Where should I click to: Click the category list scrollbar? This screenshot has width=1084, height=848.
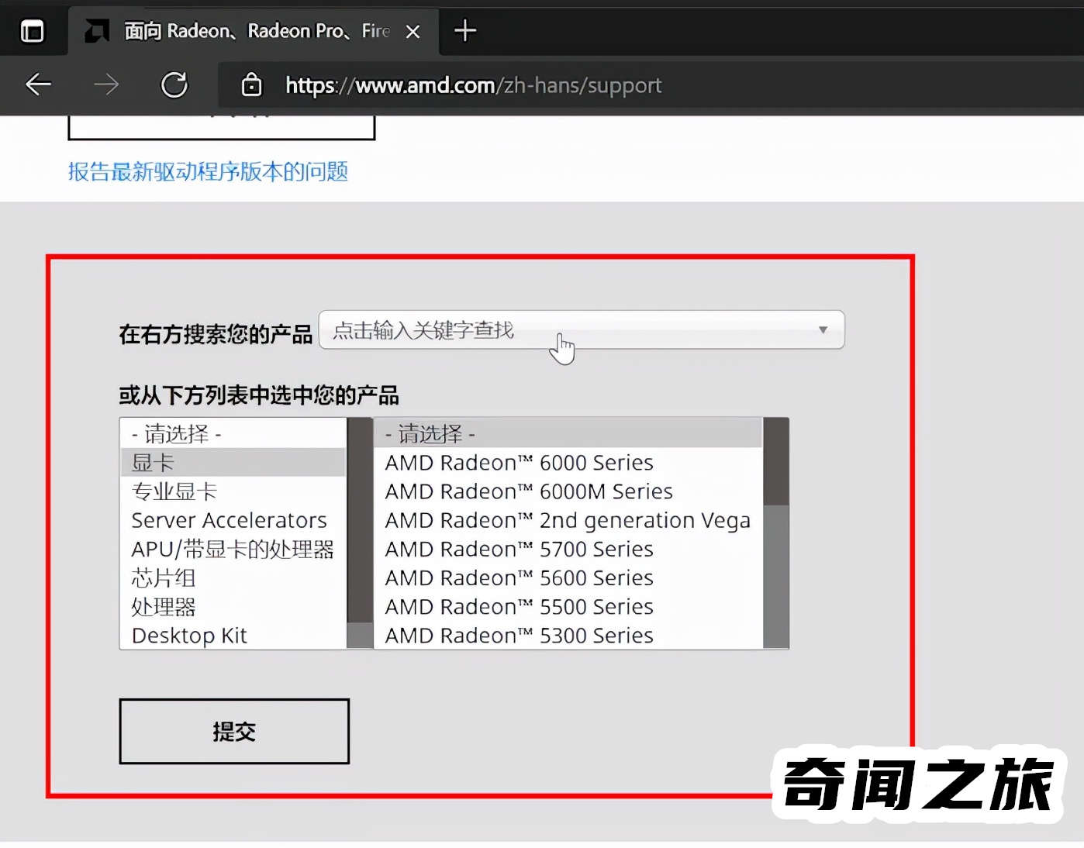tap(360, 533)
